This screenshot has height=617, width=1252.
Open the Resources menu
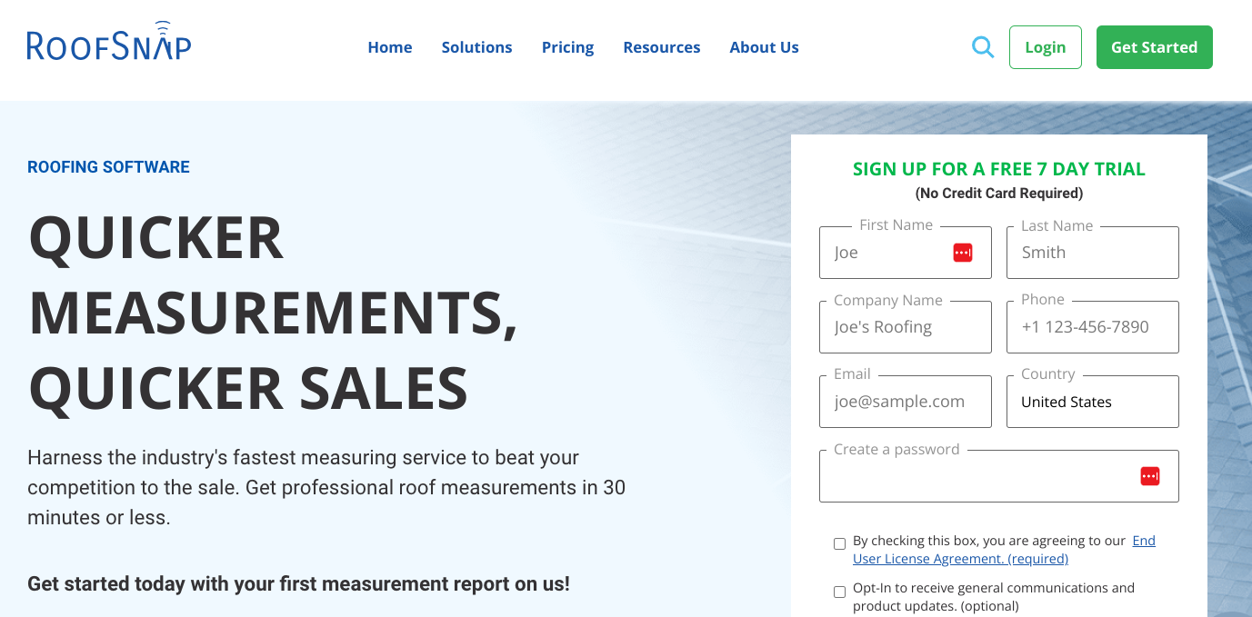pos(661,46)
